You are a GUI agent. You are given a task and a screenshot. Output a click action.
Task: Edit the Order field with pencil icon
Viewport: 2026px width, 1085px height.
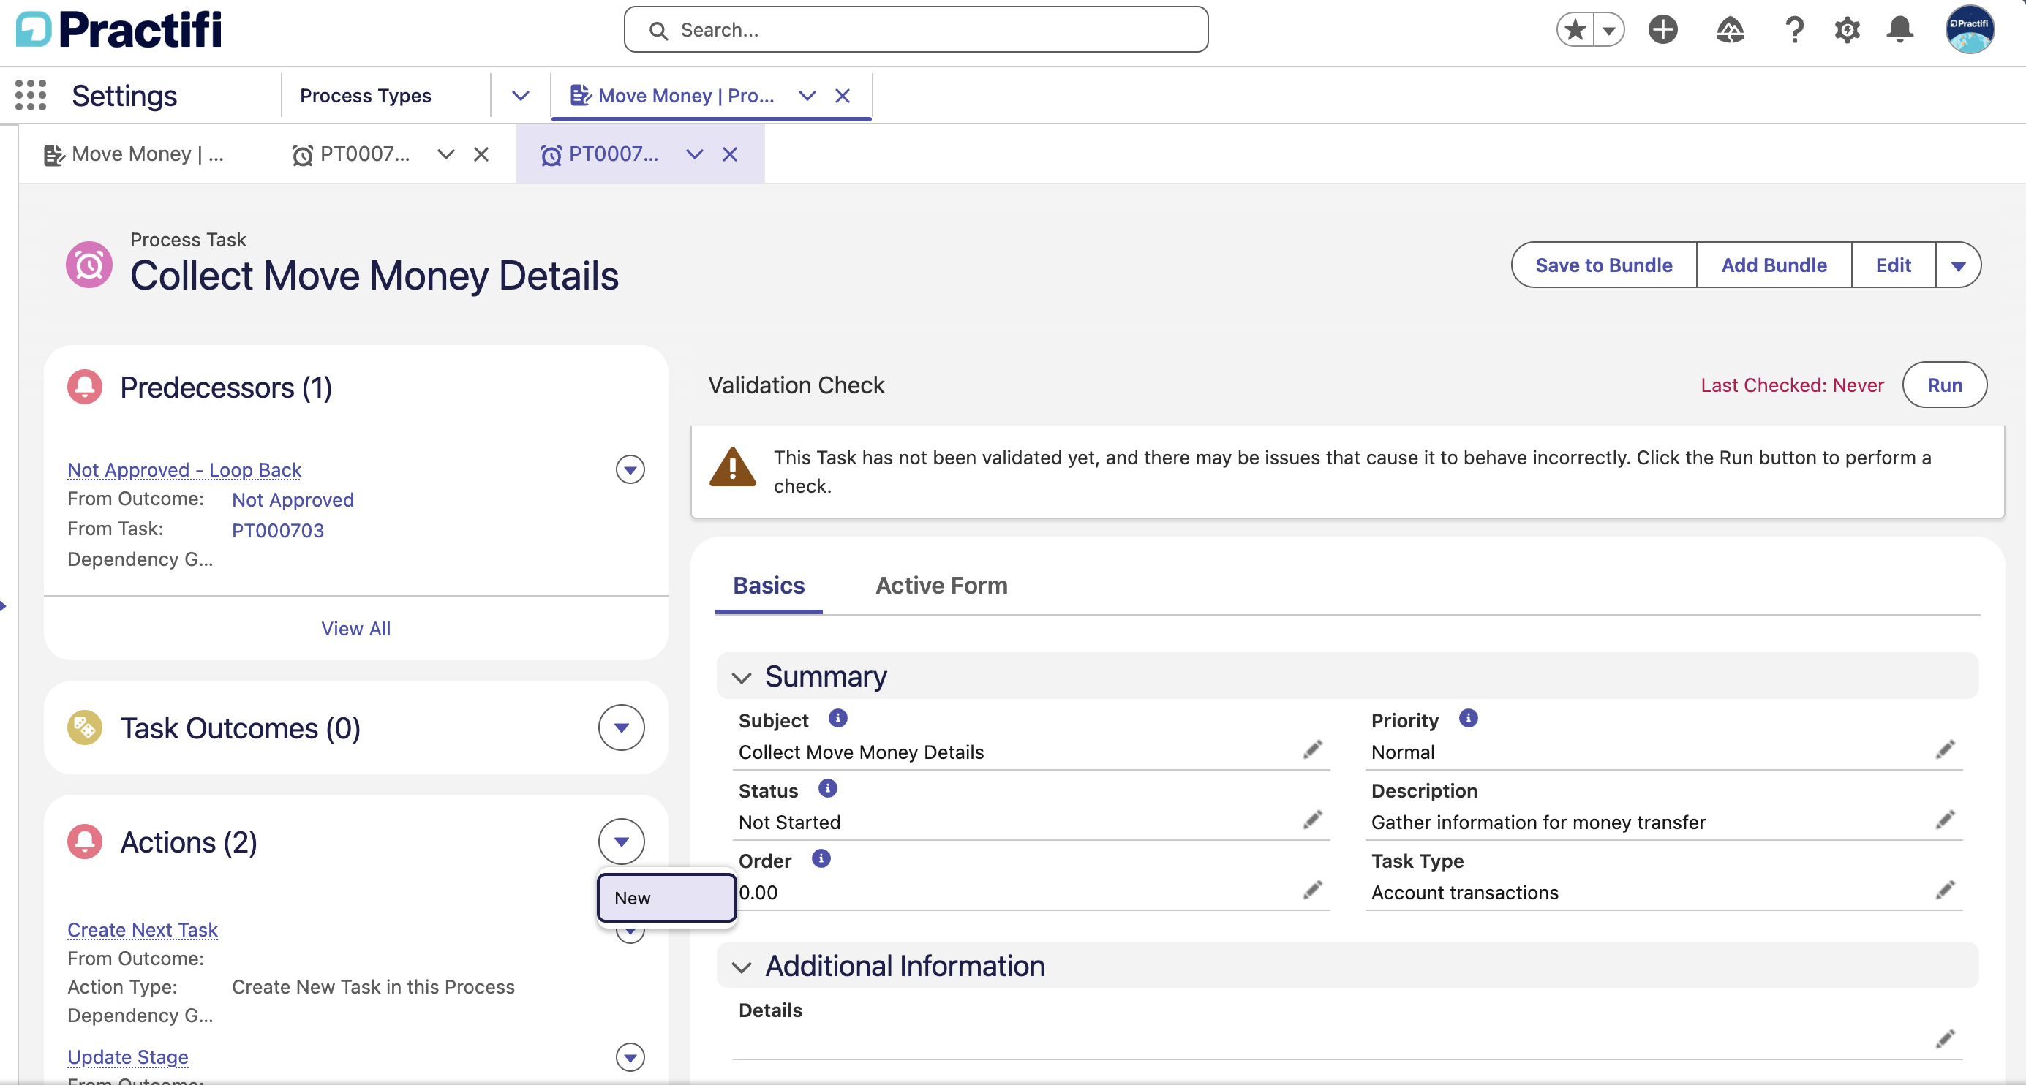tap(1312, 890)
